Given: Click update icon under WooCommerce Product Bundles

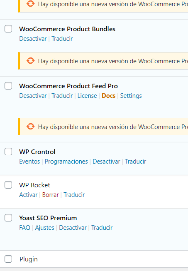Looking at the screenshot, I should (x=30, y=61).
